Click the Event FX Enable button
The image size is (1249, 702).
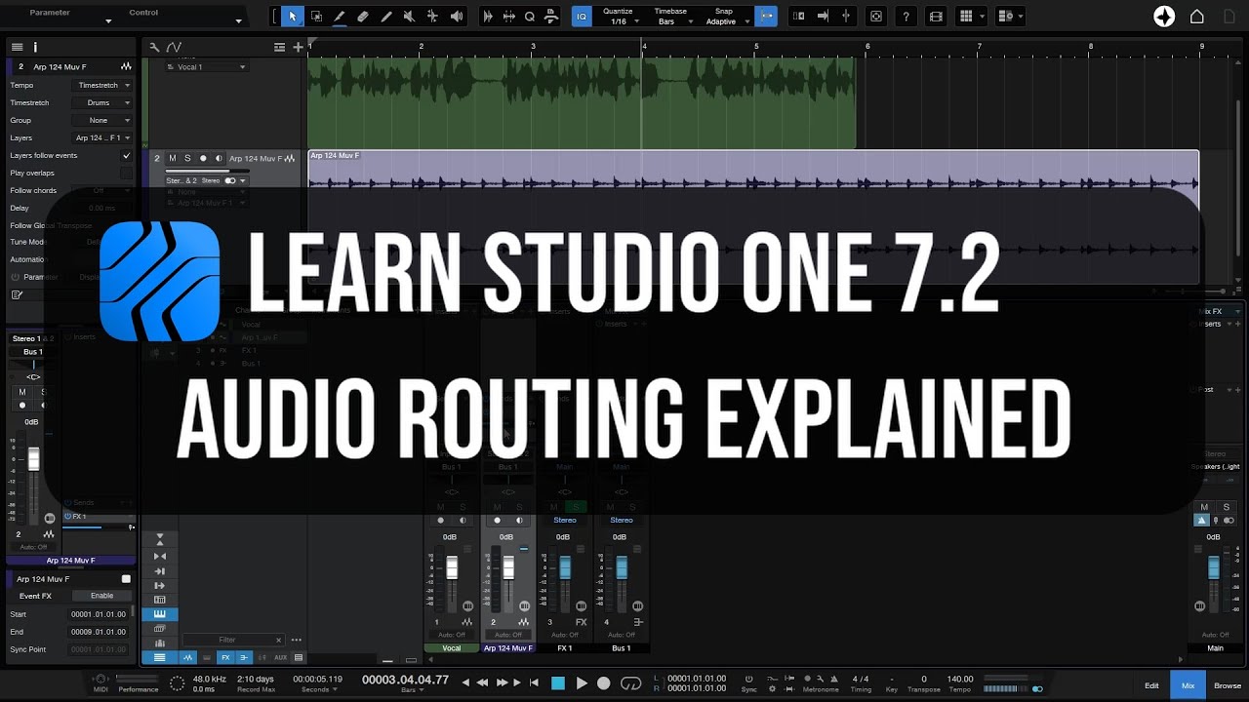tap(101, 596)
